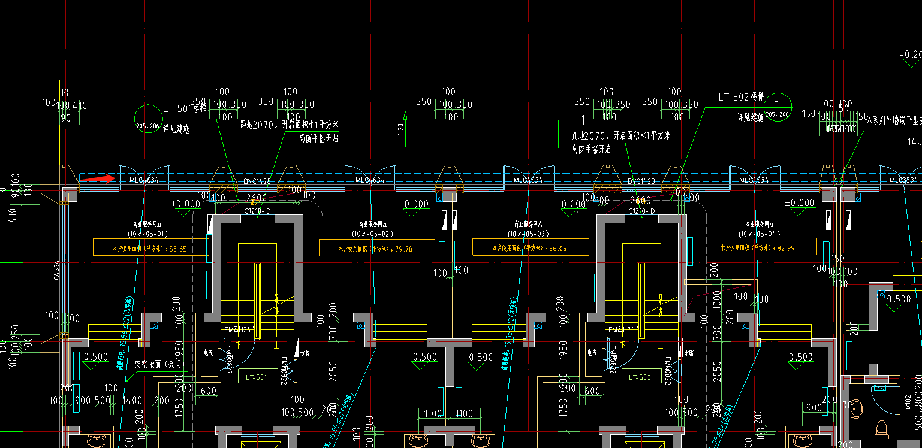922x448 pixels.
Task: Click the '架空地面 (余同)' note
Action: (x=159, y=364)
